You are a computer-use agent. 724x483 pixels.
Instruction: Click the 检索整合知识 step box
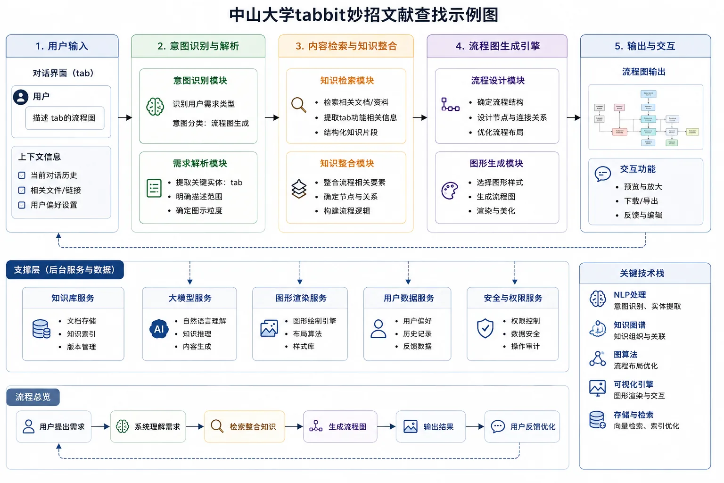point(245,426)
